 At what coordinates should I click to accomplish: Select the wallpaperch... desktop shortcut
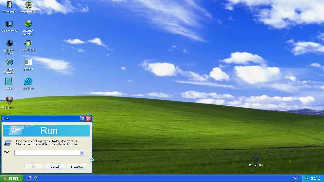coord(28,7)
